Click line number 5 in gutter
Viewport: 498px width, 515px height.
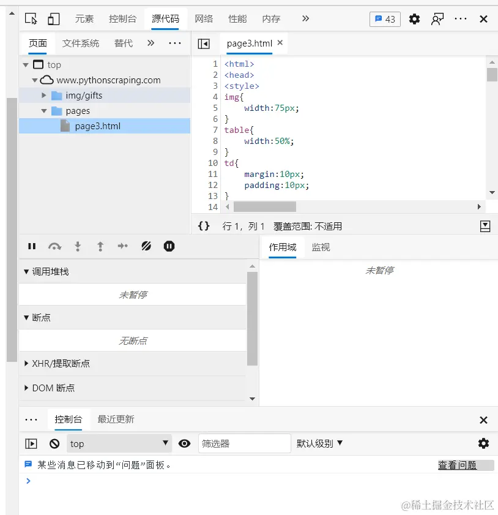[x=215, y=108]
